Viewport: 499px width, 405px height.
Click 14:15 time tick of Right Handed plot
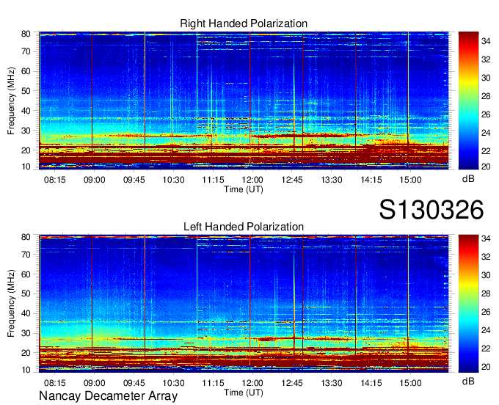(x=371, y=180)
